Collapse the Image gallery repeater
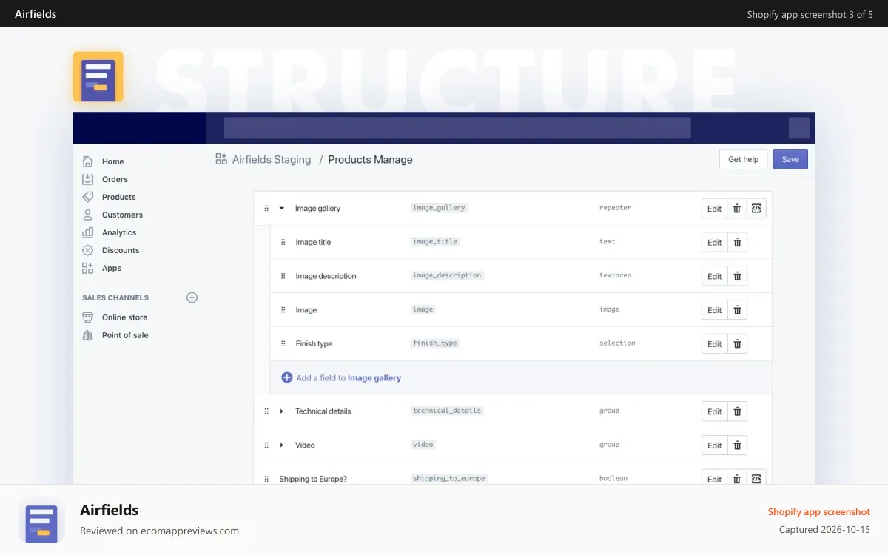Image resolution: width=888 pixels, height=555 pixels. coord(281,209)
